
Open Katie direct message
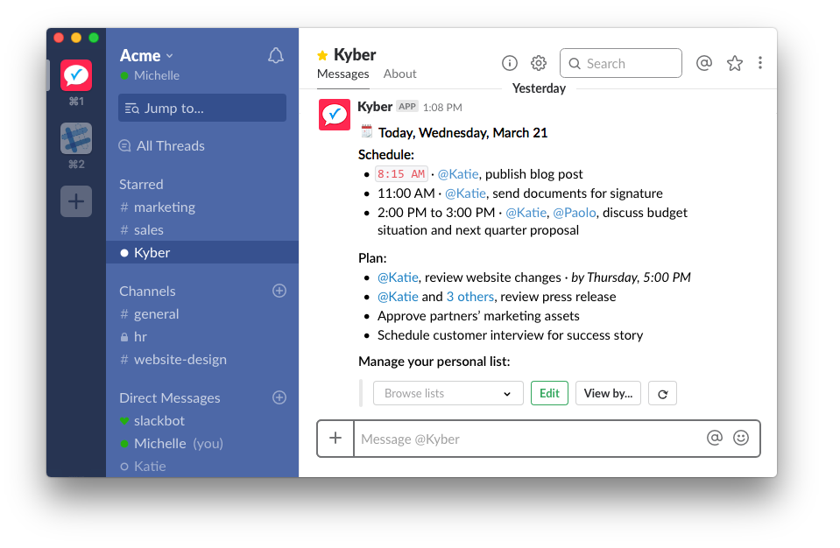144,466
